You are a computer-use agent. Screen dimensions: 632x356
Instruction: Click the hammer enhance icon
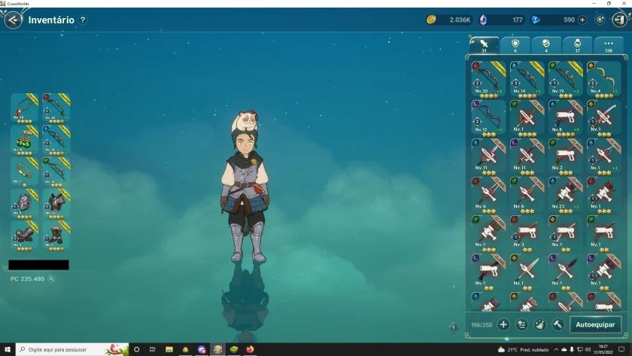[x=558, y=324]
